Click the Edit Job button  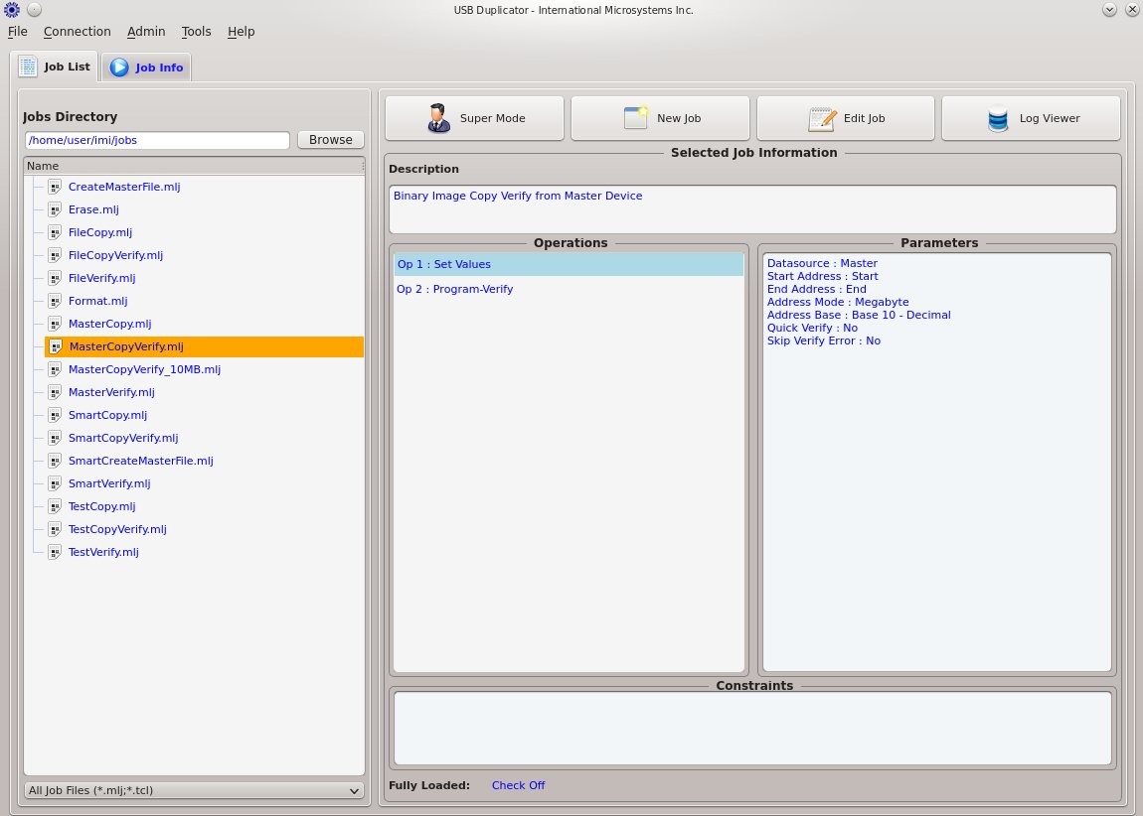click(846, 118)
